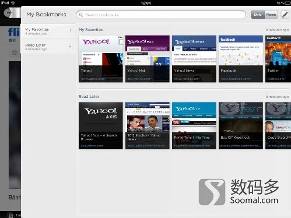Select My Favorites in sidebar
This screenshot has height=218, width=291.
click(x=48, y=31)
